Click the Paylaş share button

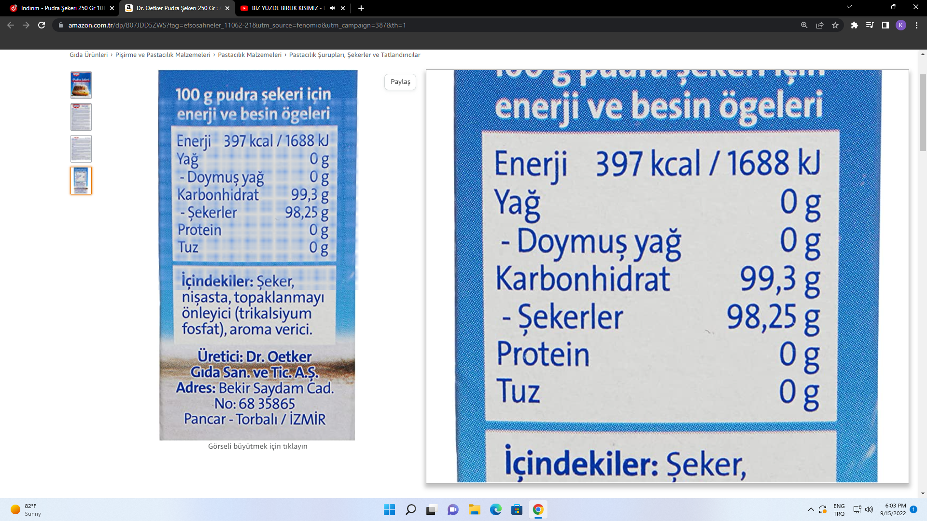(x=400, y=82)
